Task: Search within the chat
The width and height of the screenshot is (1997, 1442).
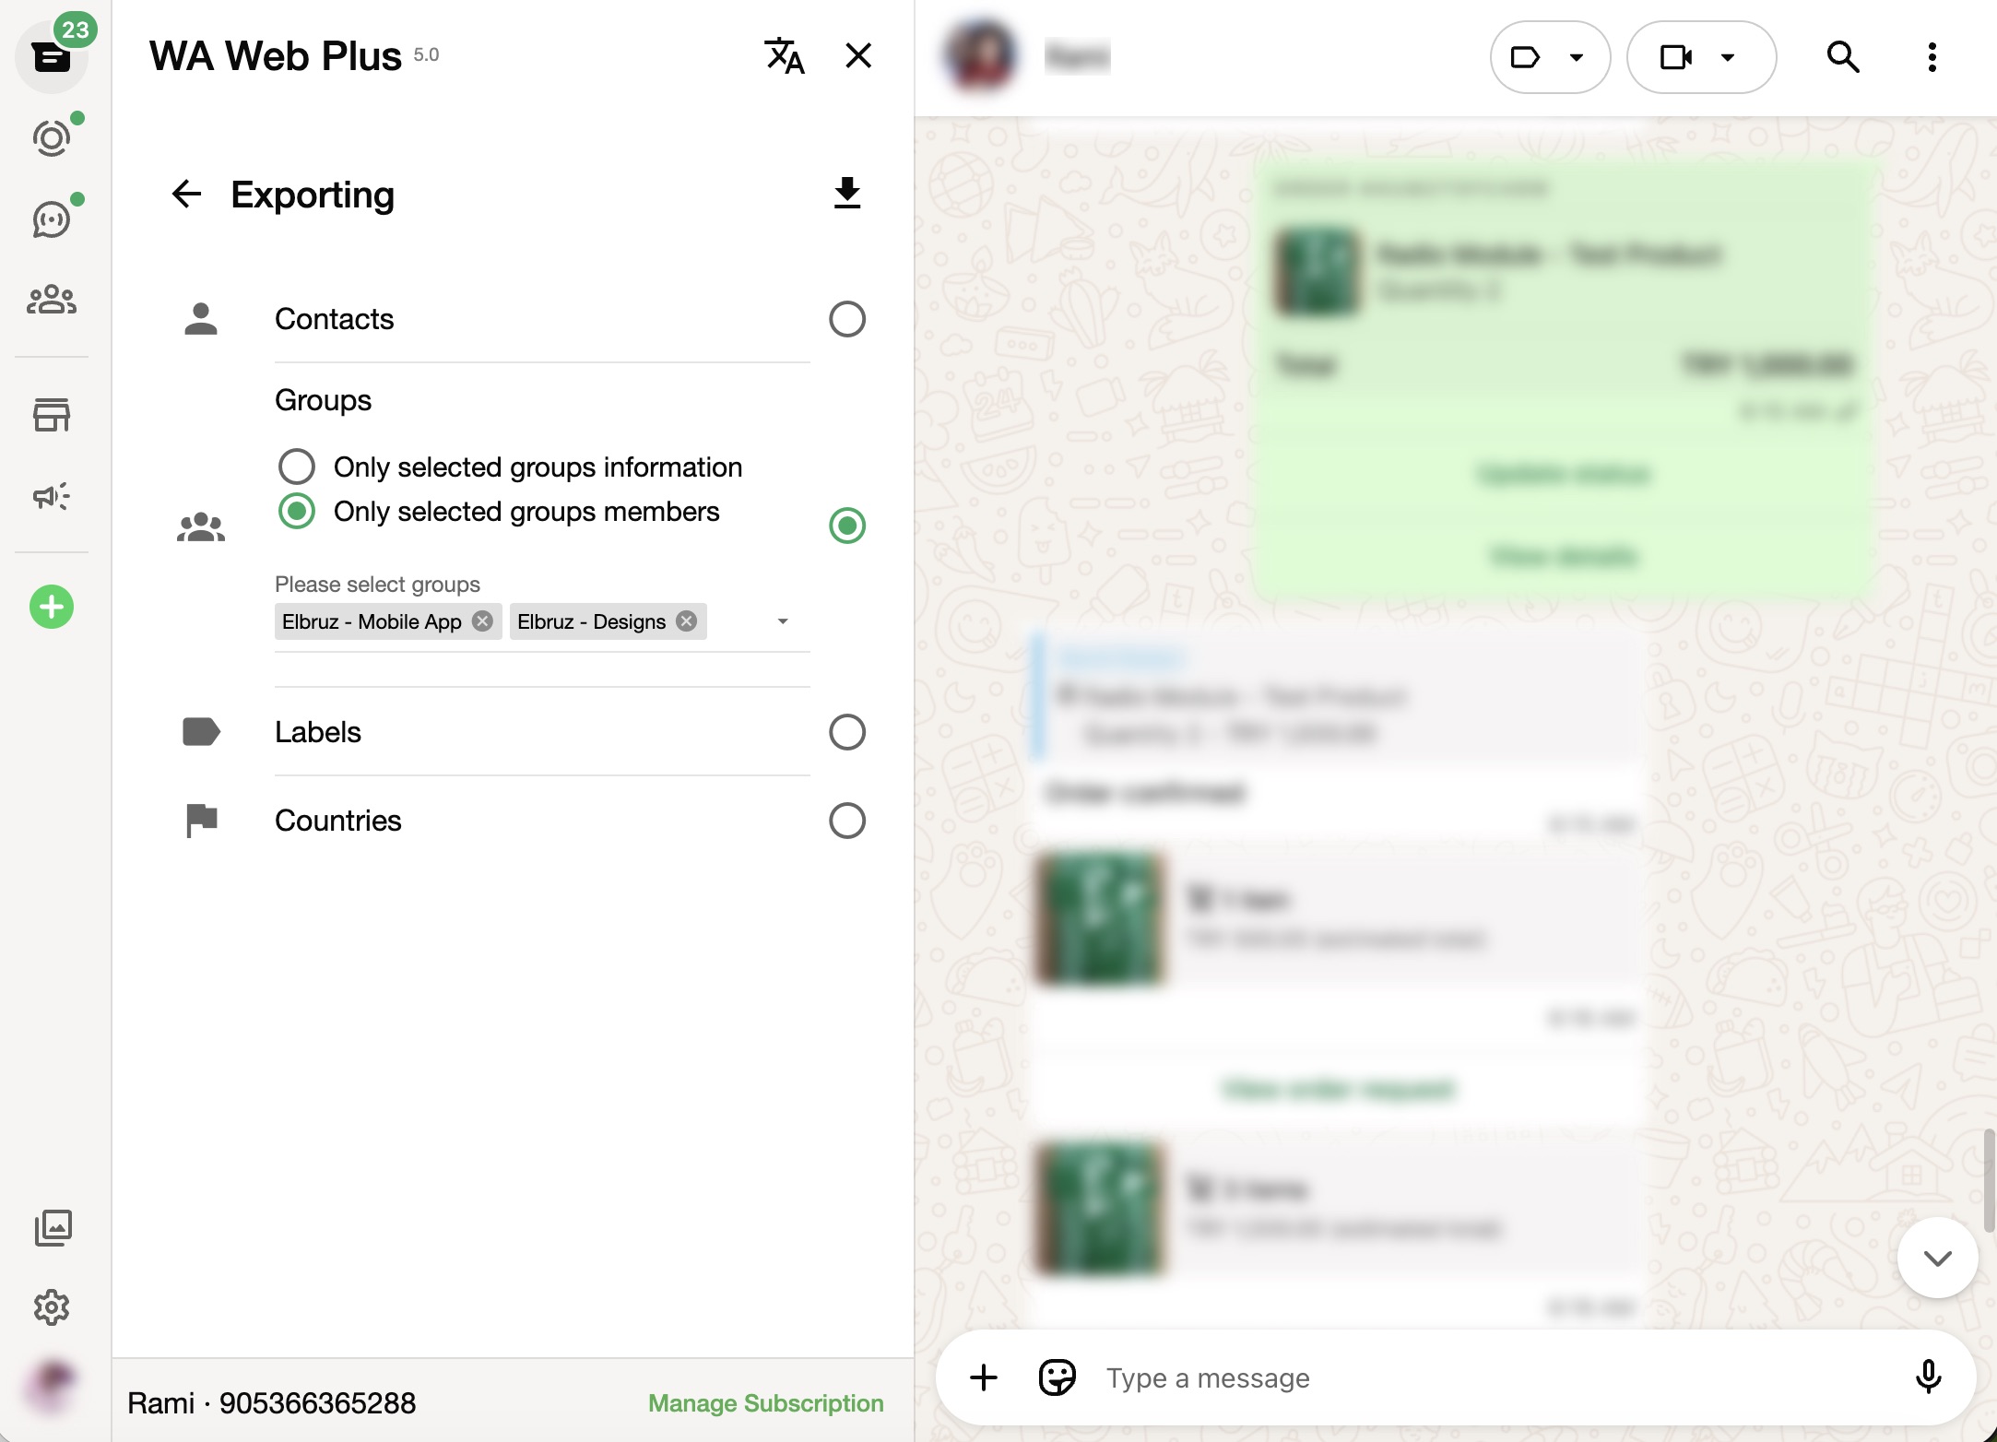Action: click(1842, 57)
